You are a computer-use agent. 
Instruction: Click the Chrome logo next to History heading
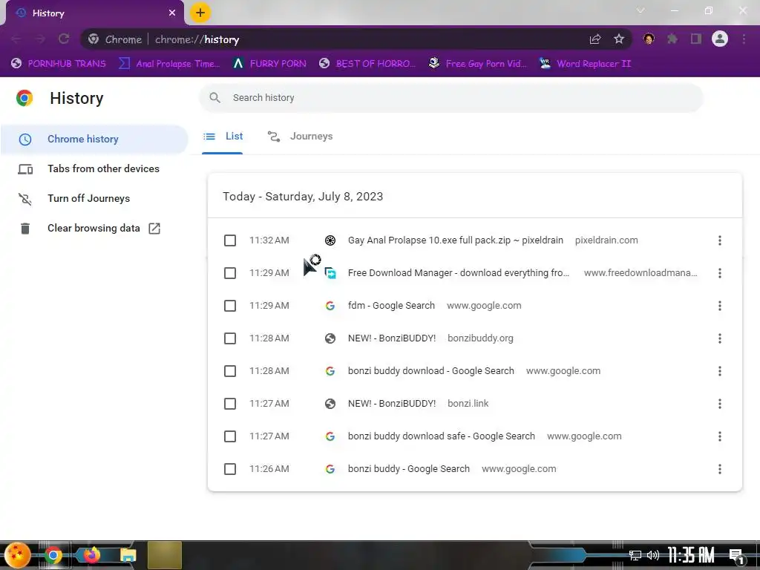click(x=24, y=98)
